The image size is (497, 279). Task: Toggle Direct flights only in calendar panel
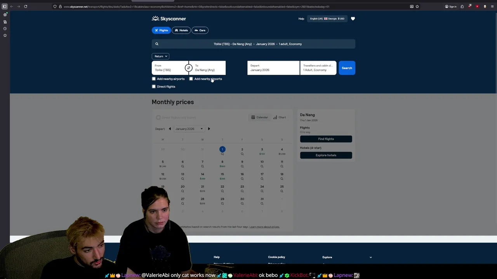pos(158,117)
